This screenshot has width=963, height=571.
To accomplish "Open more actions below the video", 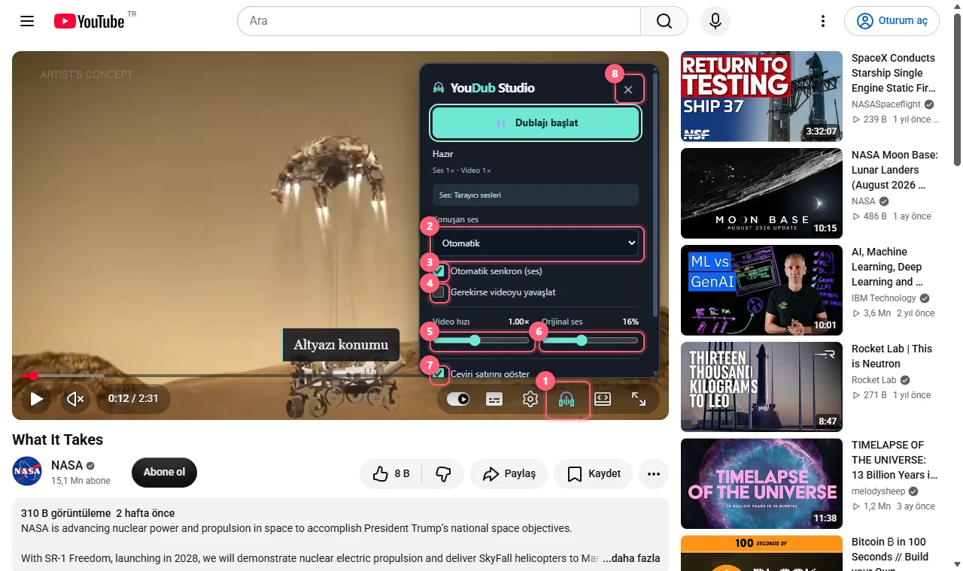I will [654, 473].
